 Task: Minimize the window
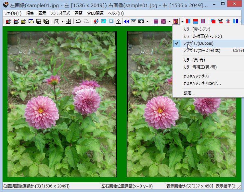tap(214, 4)
